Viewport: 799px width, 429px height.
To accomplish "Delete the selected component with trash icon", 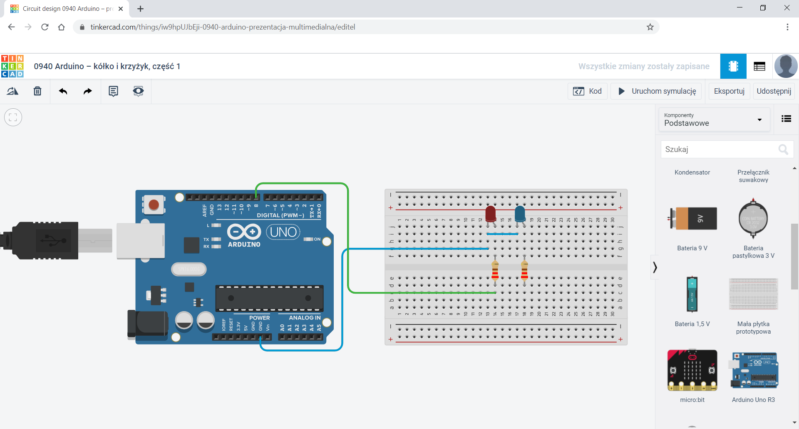I will (x=37, y=91).
